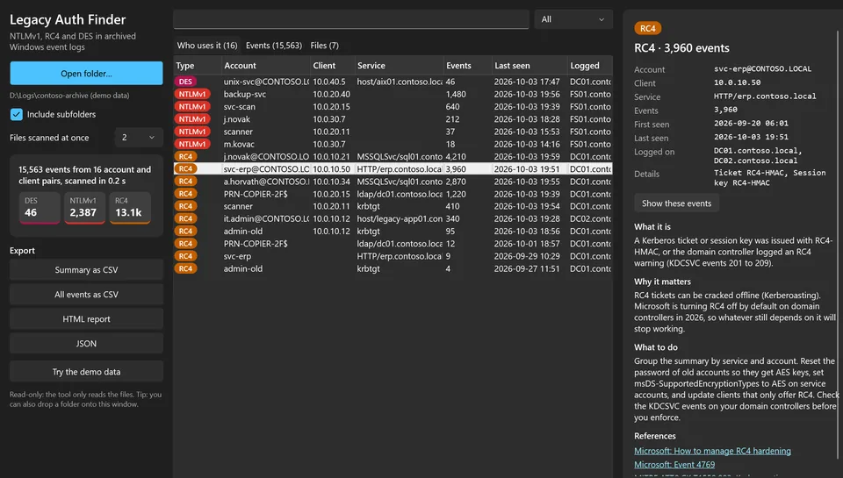This screenshot has width=843, height=478.
Task: Toggle the Include subfolders checkbox
Action: 16,114
